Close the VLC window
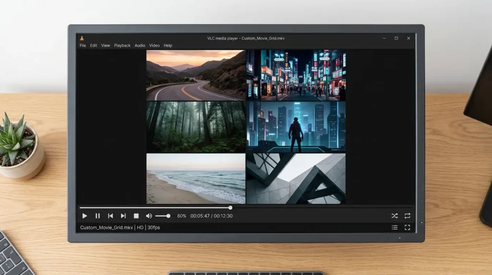This screenshot has width=492, height=275. 408,38
